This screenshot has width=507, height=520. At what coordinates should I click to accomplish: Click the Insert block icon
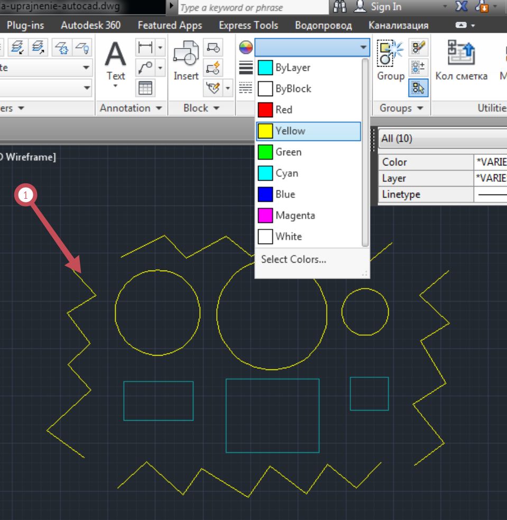(x=186, y=60)
